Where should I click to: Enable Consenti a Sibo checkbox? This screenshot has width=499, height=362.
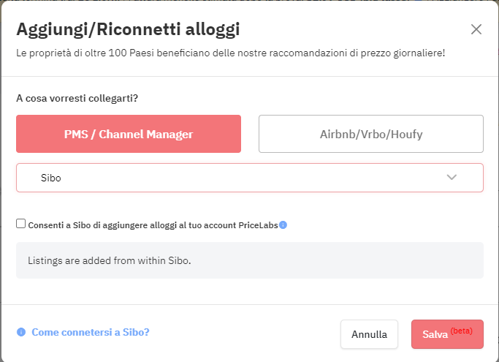21,224
